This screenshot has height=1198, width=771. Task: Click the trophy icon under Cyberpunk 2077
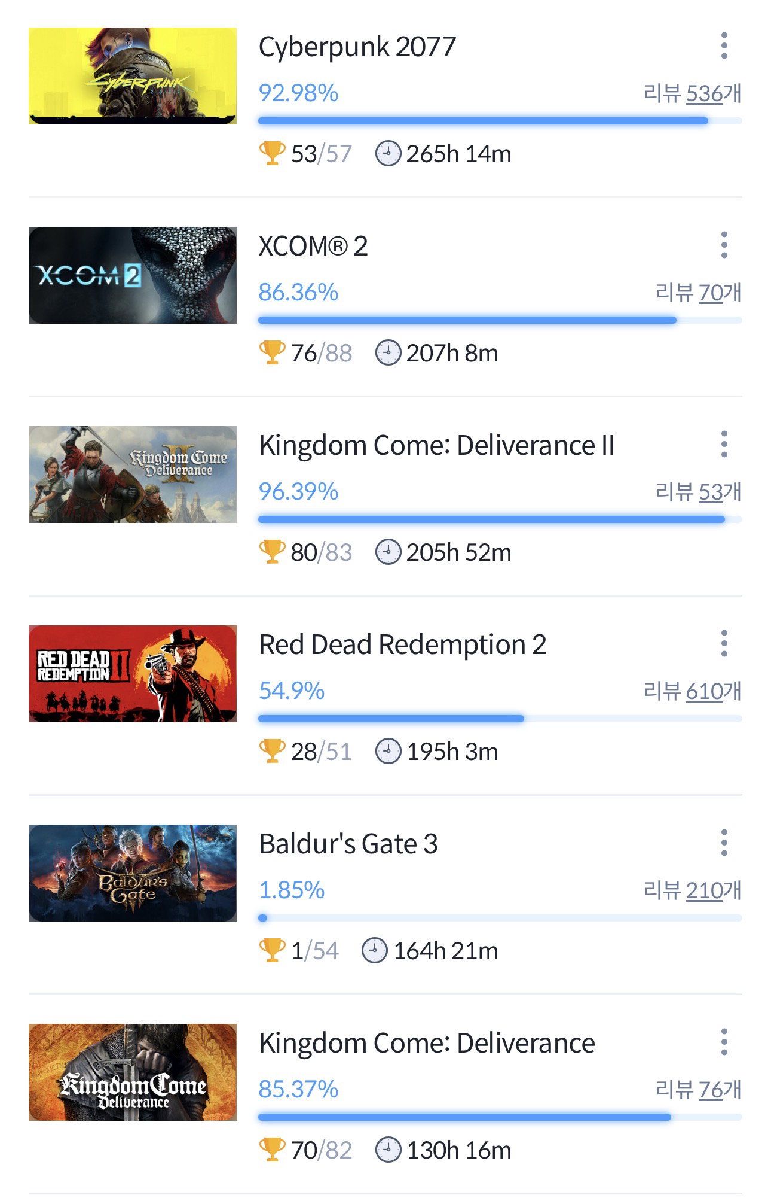[271, 153]
